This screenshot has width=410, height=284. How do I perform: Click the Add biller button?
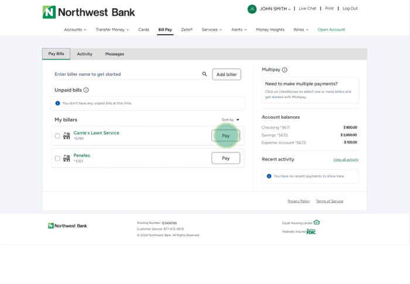(x=226, y=74)
